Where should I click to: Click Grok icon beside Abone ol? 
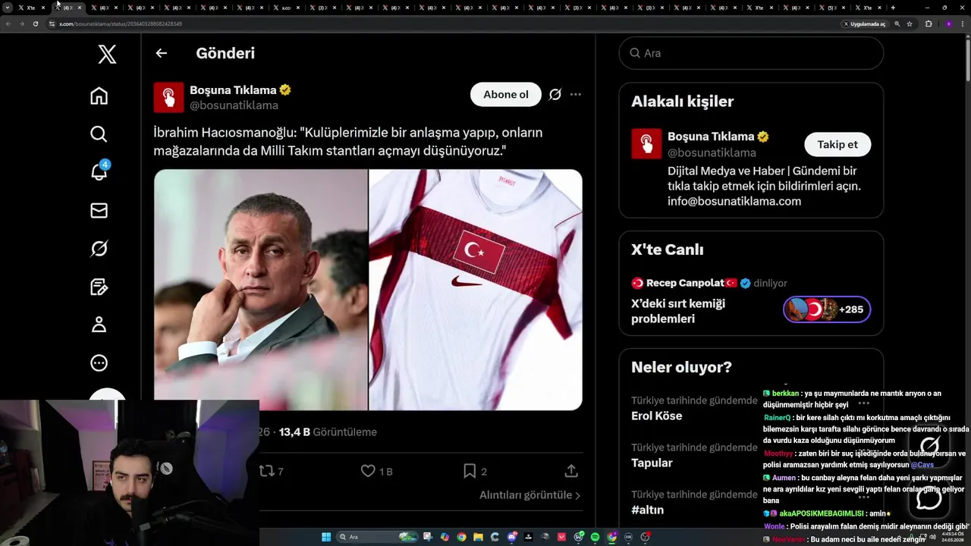[555, 95]
